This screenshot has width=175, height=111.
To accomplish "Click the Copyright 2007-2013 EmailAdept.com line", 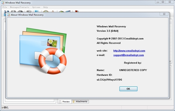I will pos(120,39).
